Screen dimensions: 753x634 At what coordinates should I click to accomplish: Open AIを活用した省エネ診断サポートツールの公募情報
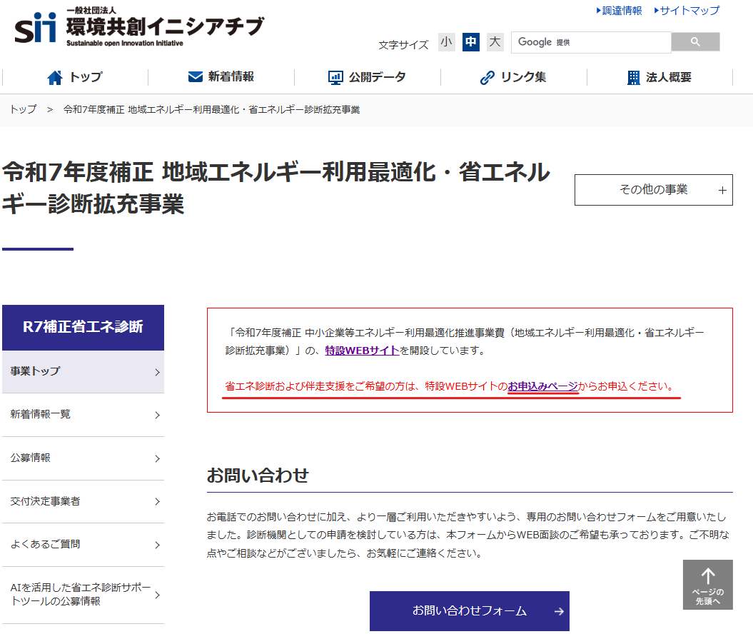click(x=83, y=595)
